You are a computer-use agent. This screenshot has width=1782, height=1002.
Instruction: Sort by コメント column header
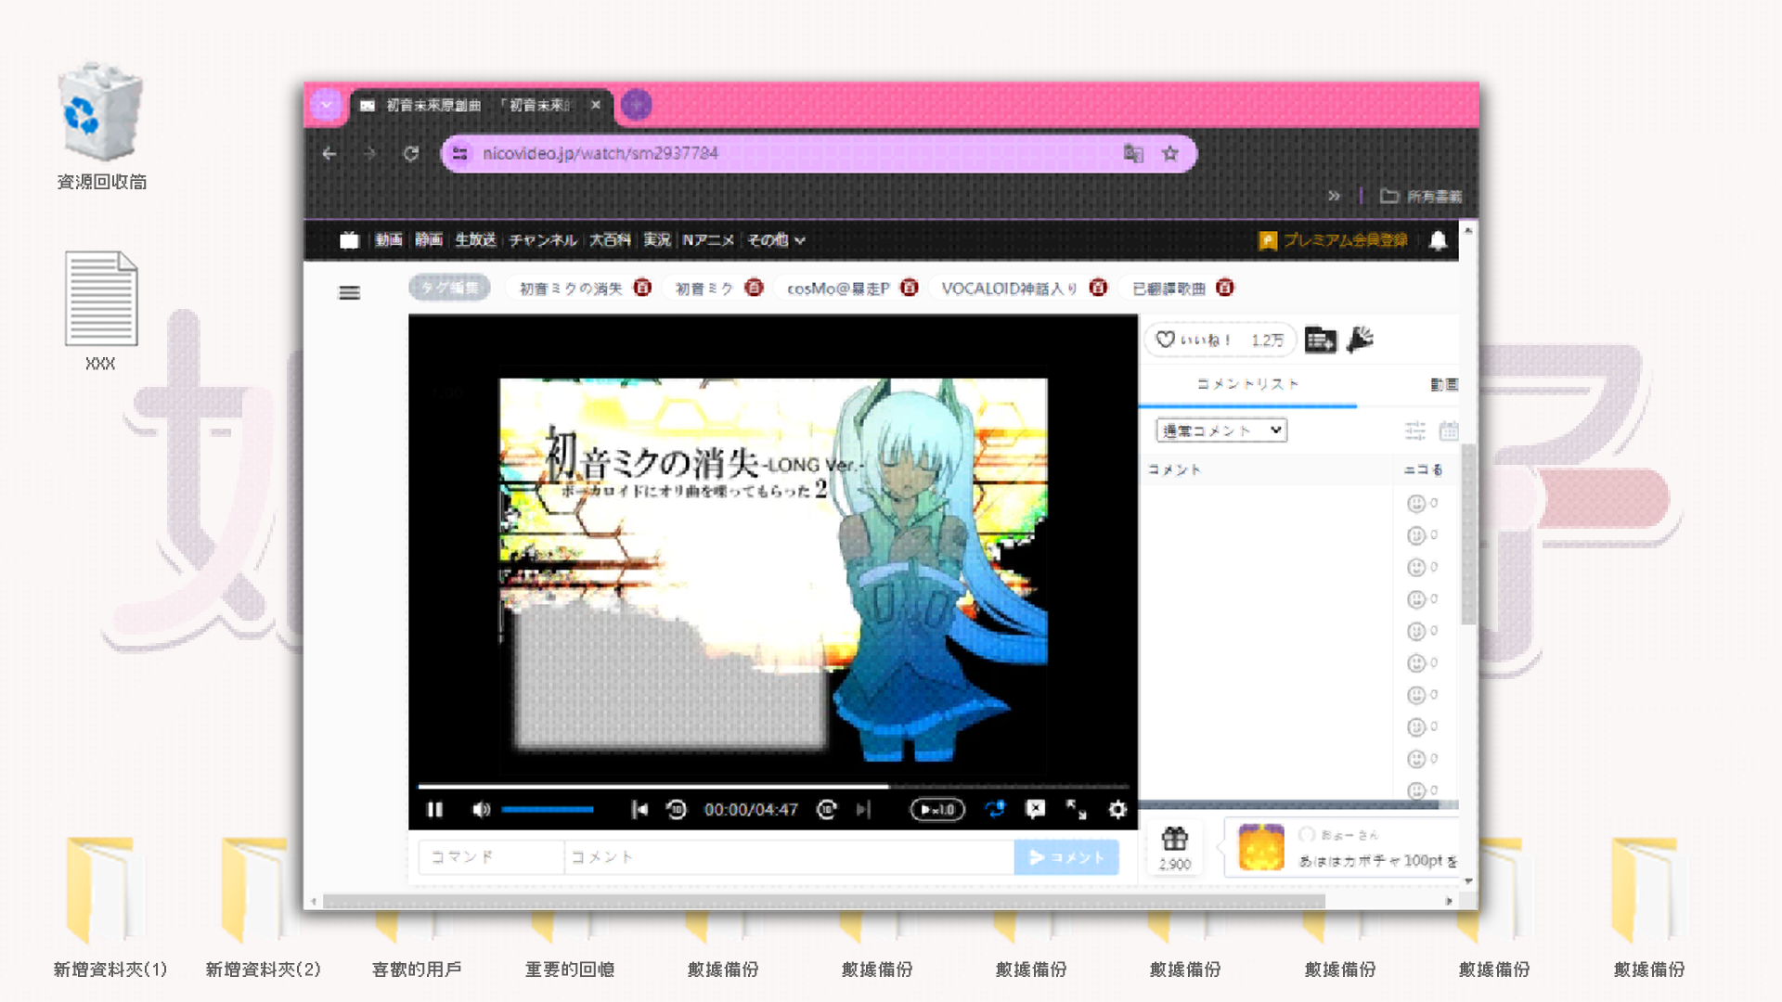(1174, 470)
